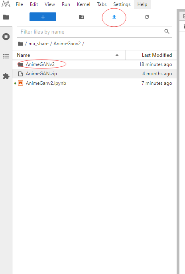This screenshot has height=274, width=185.
Task: Open the Tabs menu
Action: coord(102,4)
